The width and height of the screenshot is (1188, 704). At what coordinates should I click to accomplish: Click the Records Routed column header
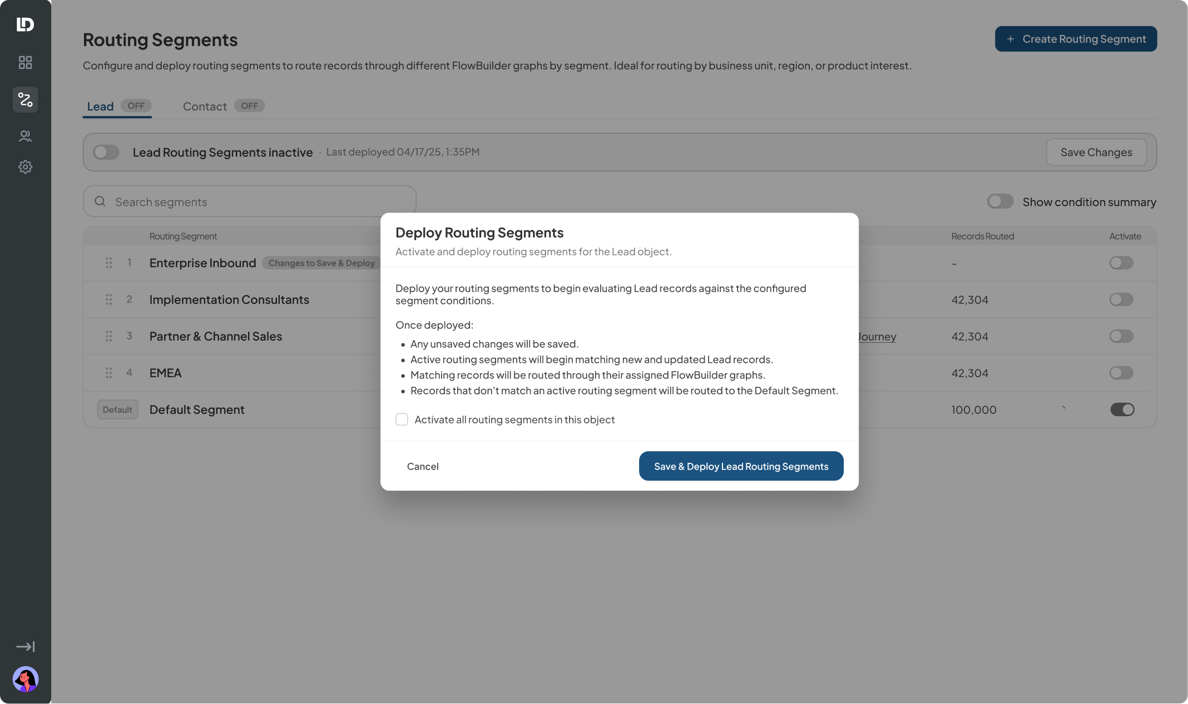[982, 236]
